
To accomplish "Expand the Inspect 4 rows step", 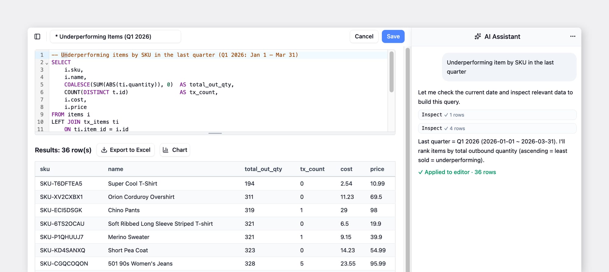I will [x=497, y=128].
